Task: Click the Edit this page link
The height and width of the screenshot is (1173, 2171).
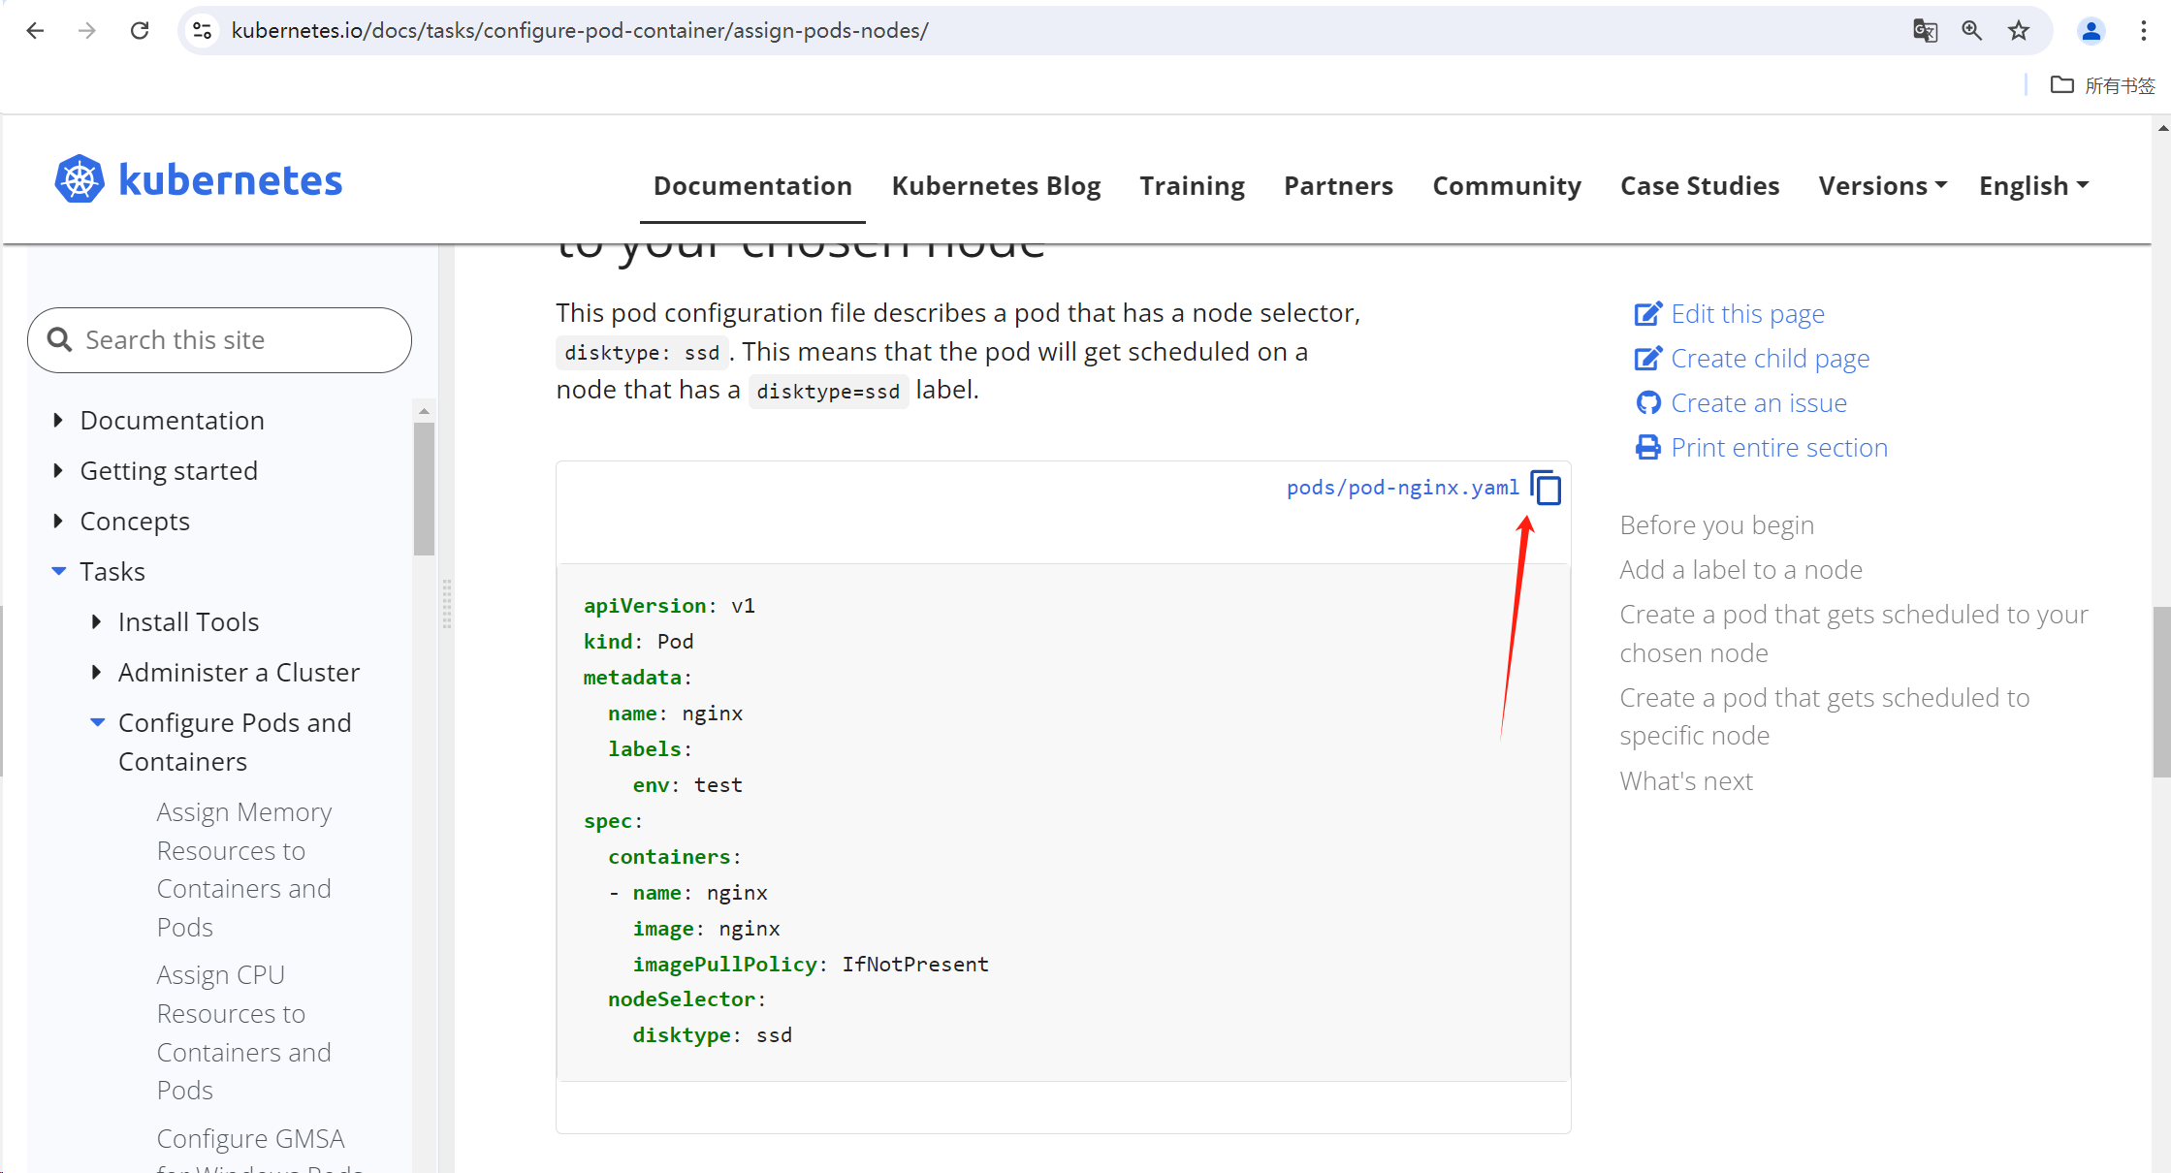Action: pyautogui.click(x=1747, y=313)
